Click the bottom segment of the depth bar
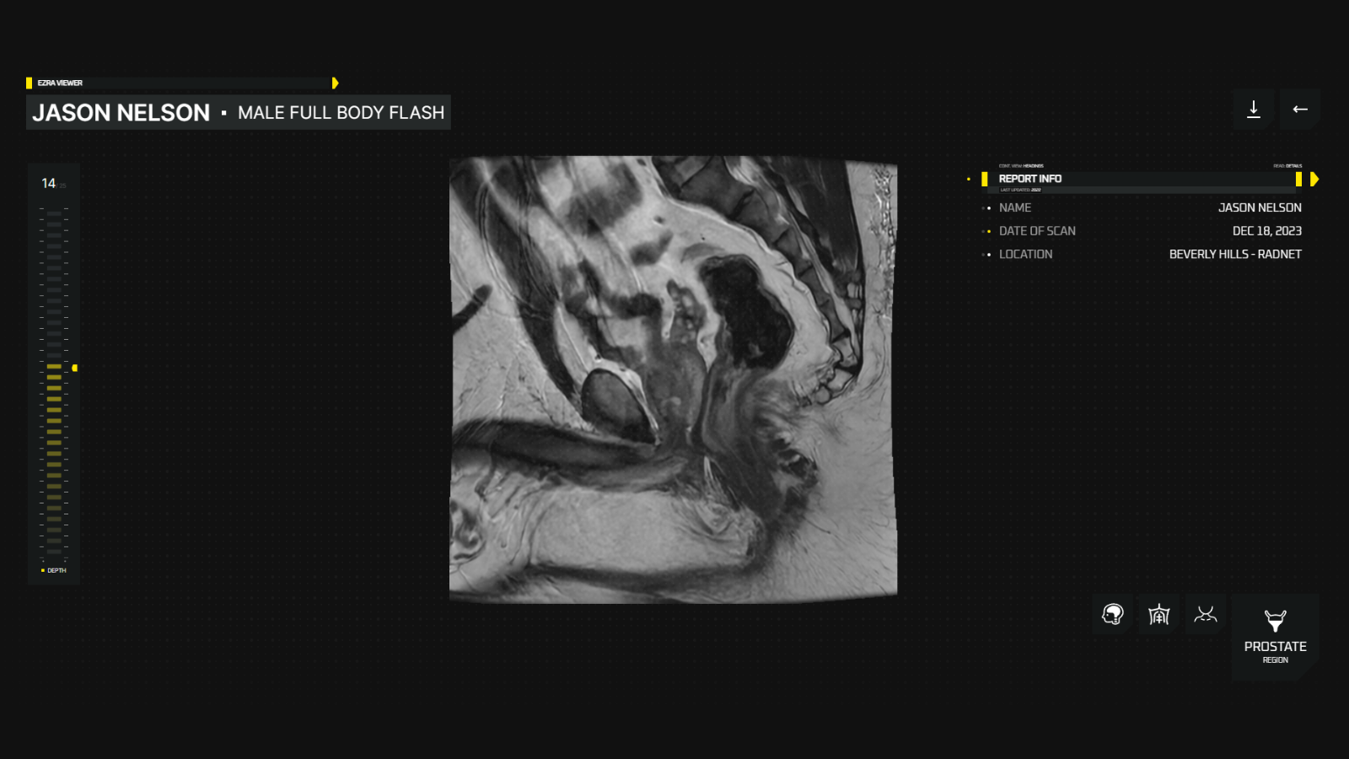Image resolution: width=1349 pixels, height=759 pixels. (x=54, y=552)
